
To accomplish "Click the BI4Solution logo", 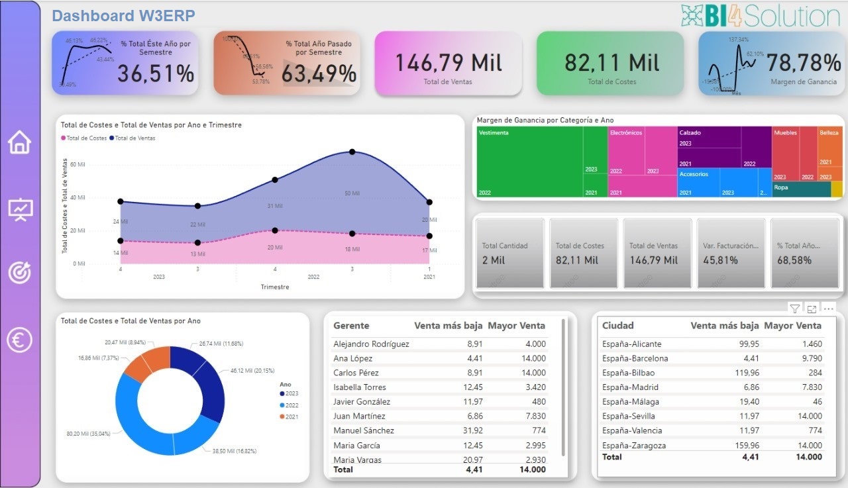I will click(x=761, y=16).
